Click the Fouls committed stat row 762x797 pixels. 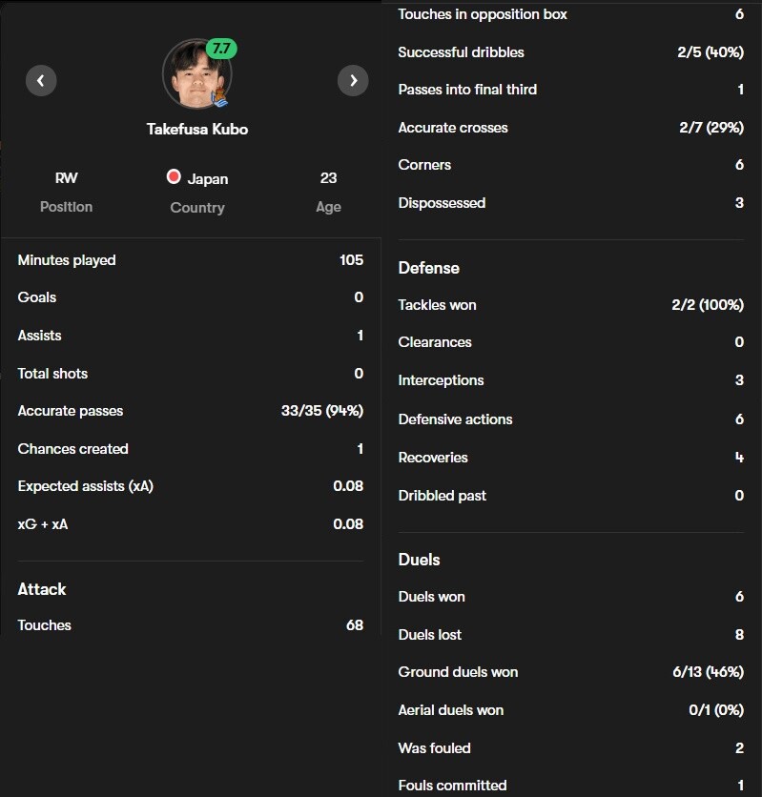(x=571, y=786)
